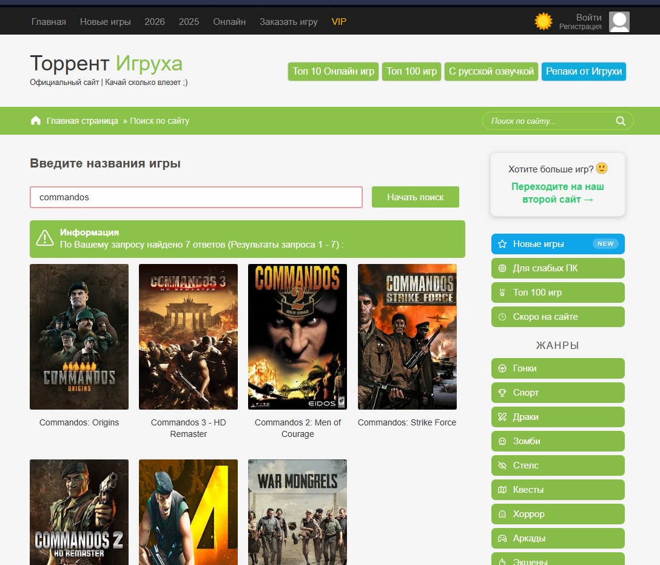Image resolution: width=660 pixels, height=565 pixels.
Task: Open the yellow number 4 game cover
Action: [x=188, y=512]
